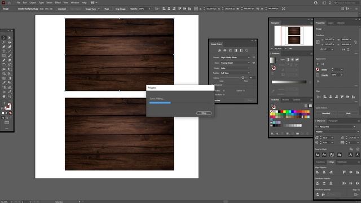
Task: Open Palette dropdown showing Full Tone
Action: 235,73
